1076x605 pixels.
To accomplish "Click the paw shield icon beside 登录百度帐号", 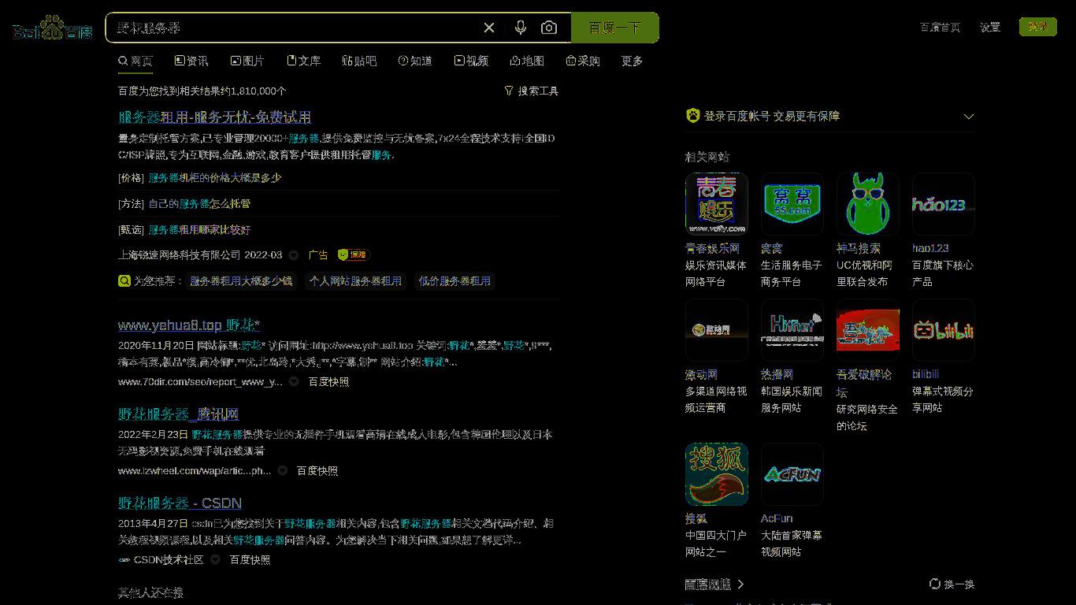I will (x=692, y=116).
